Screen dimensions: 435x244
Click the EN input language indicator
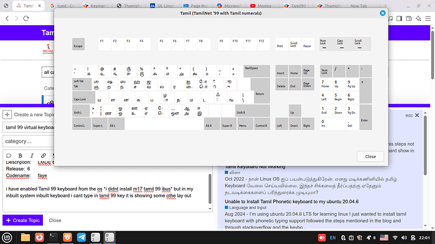[333, 238]
